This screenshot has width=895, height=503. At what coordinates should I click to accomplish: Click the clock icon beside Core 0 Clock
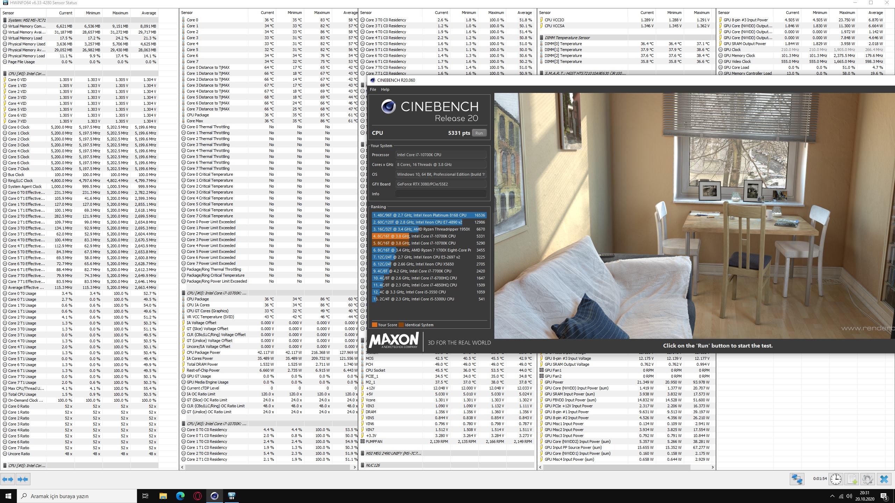tap(5, 127)
